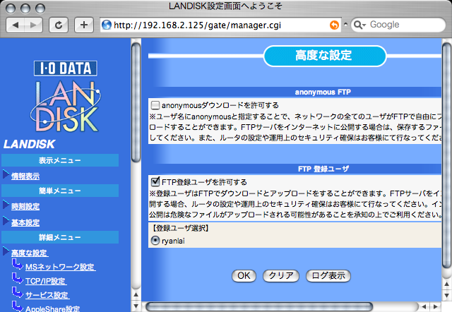Screen dimensions: 452x312
Task: Click the 表示メニュー header
Action: [x=60, y=160]
